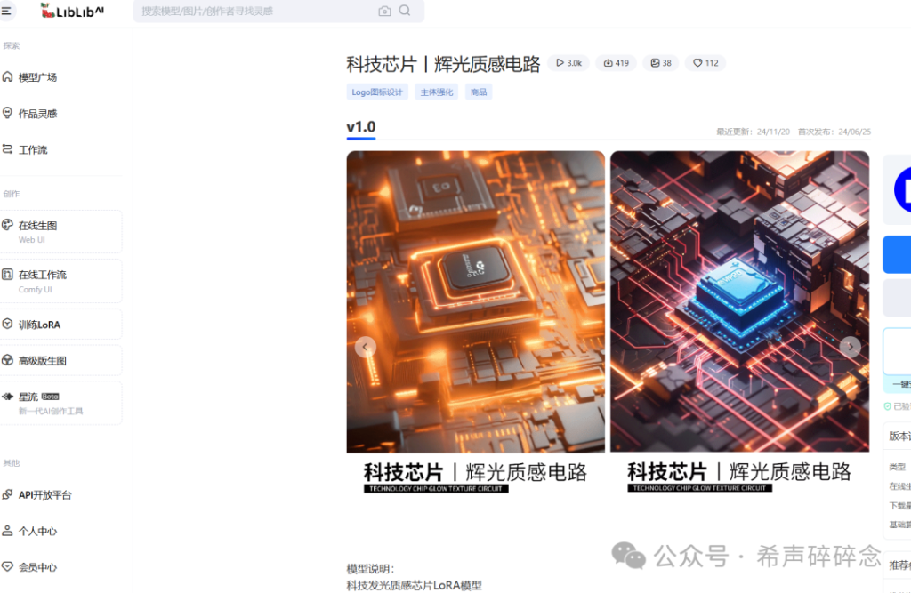Click the magnifier search icon

pos(405,11)
